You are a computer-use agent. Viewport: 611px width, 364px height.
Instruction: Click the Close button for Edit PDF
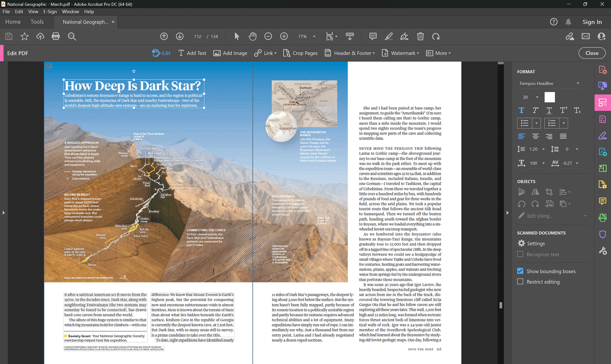(592, 53)
